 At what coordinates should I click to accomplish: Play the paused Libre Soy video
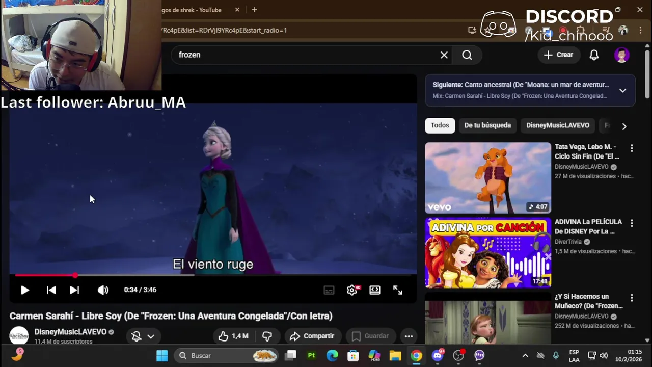pyautogui.click(x=24, y=290)
